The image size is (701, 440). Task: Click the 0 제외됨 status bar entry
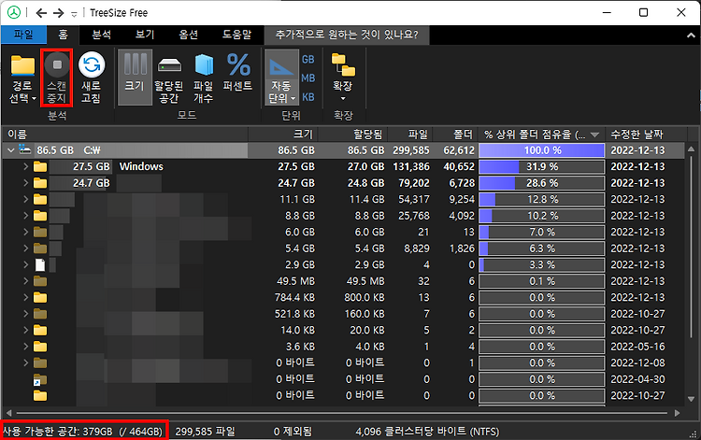pyautogui.click(x=293, y=432)
